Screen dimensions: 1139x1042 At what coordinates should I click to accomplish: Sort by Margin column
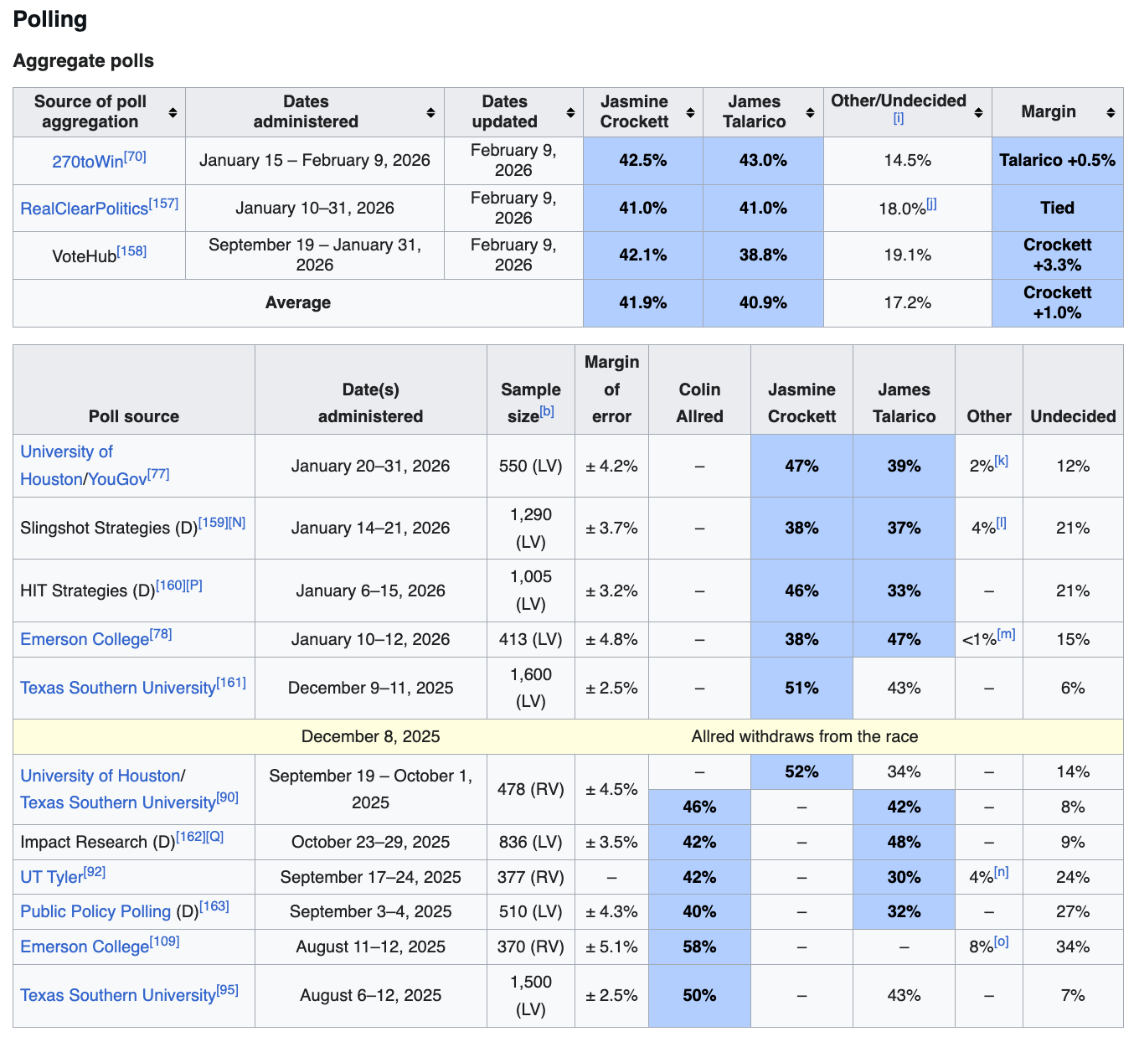[1111, 112]
